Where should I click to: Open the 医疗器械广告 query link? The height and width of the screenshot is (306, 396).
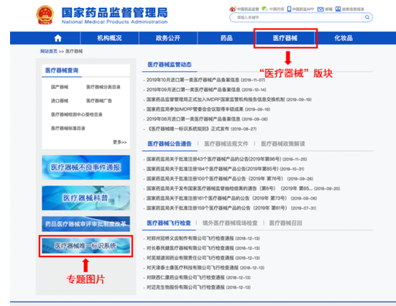99,101
